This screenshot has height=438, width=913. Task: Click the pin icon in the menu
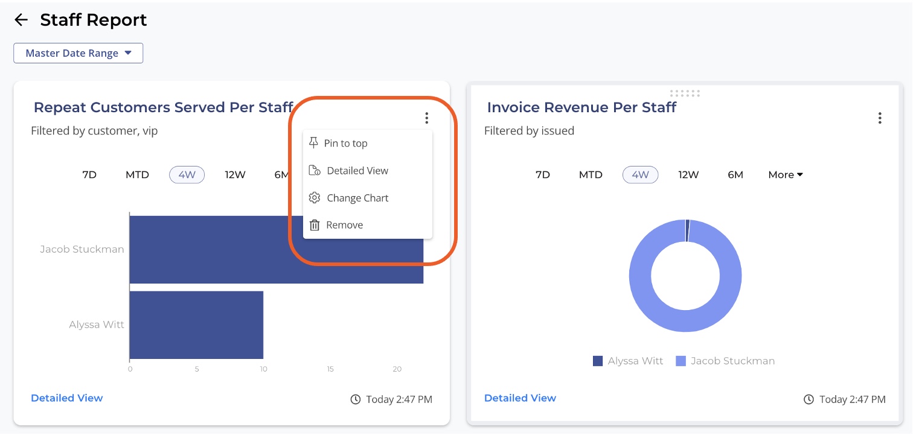point(313,143)
